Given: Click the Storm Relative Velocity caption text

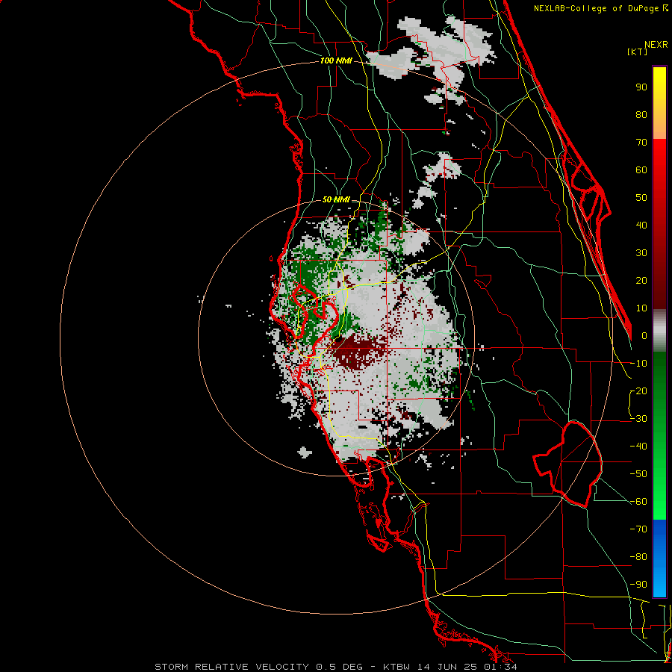Looking at the screenshot, I should [x=335, y=667].
